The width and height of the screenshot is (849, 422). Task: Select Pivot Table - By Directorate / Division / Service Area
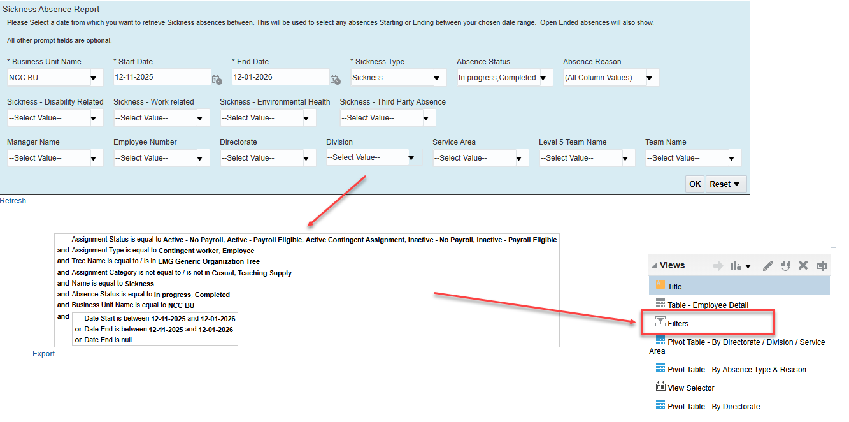pos(737,346)
